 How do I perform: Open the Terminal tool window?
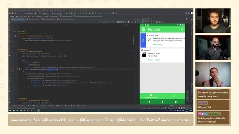(37, 106)
